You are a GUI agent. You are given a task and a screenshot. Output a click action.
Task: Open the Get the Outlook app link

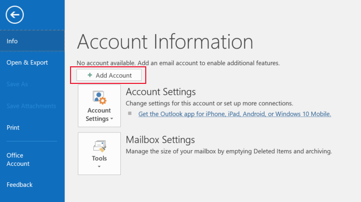coord(234,114)
